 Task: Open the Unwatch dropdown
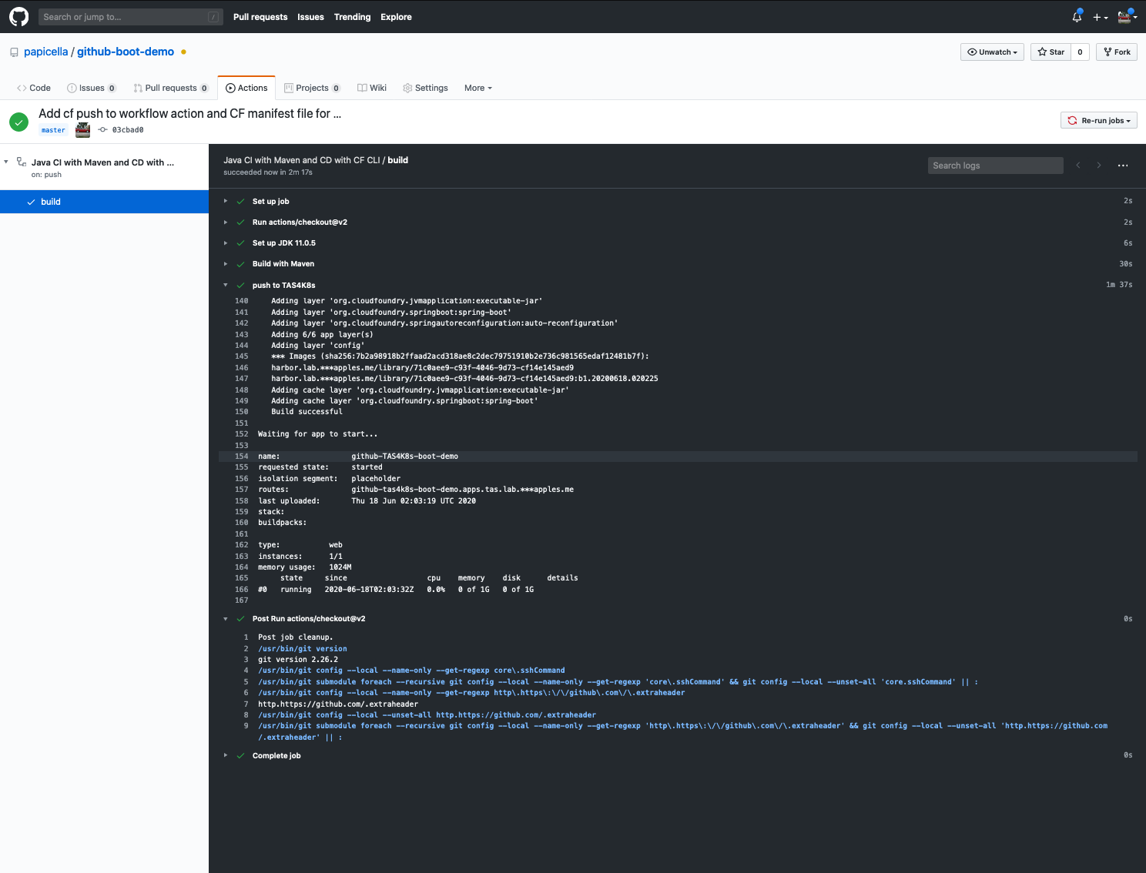[x=992, y=52]
